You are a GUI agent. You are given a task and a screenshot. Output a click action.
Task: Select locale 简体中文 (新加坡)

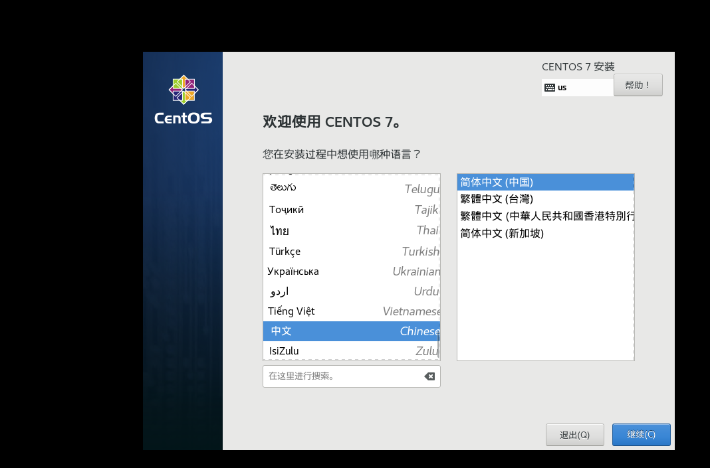pos(546,233)
